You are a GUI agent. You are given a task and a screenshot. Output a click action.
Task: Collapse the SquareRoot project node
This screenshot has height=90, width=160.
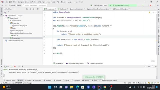6,18
